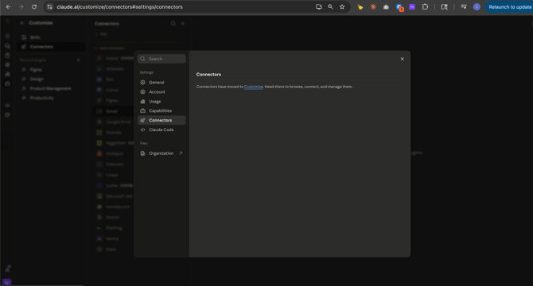This screenshot has height=286, width=533.
Task: Select the Linear connector
Action: pos(114,175)
